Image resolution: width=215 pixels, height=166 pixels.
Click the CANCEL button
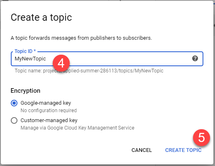[142, 150]
